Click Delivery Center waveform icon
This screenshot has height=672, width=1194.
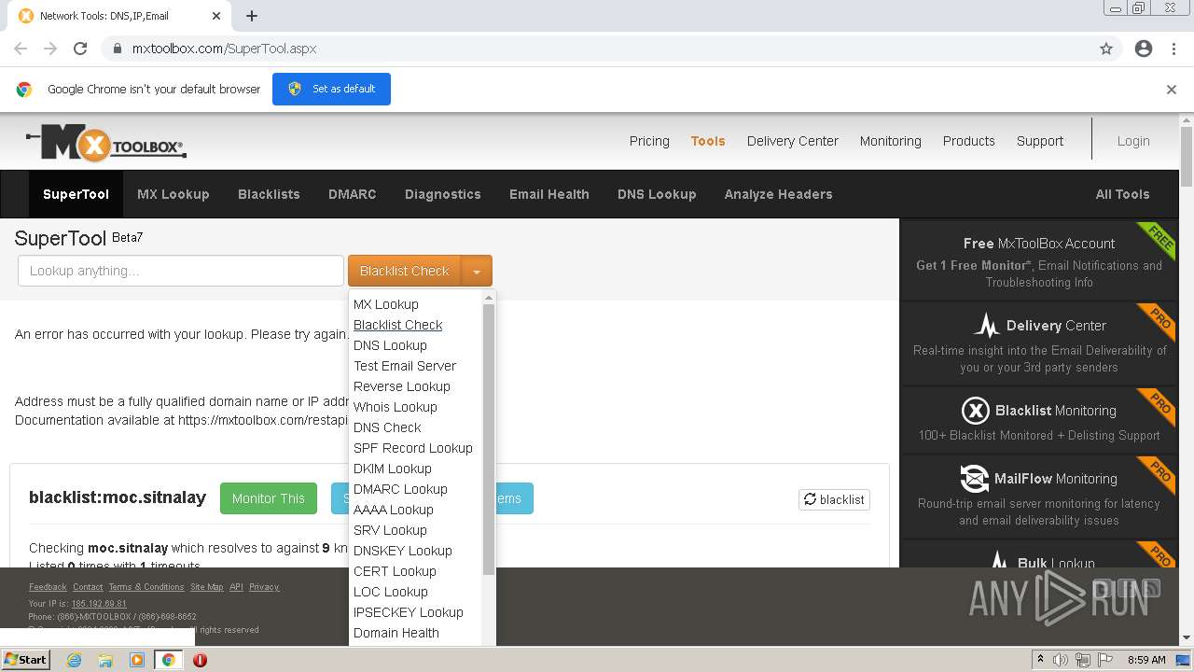coord(987,326)
